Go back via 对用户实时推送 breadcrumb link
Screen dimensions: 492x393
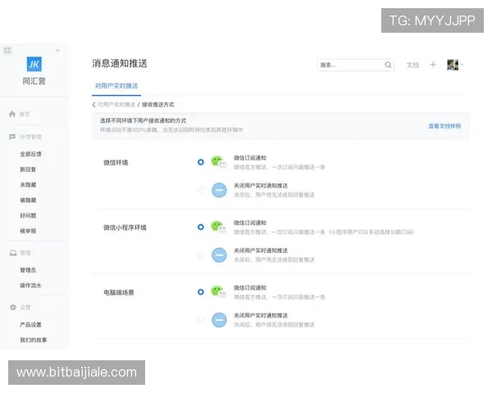point(116,105)
